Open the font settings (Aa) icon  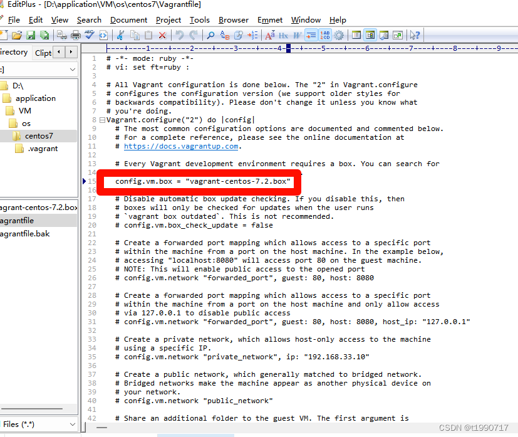(270, 35)
